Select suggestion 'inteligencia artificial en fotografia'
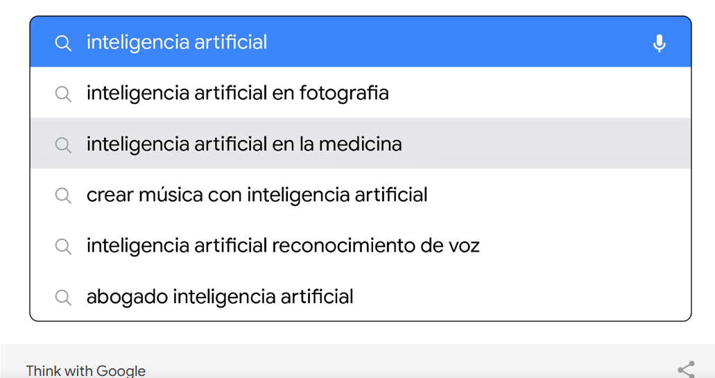Image resolution: width=715 pixels, height=378 pixels. pos(237,93)
